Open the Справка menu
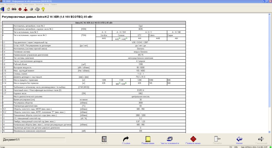272x148 pixels. (x=54, y=5)
